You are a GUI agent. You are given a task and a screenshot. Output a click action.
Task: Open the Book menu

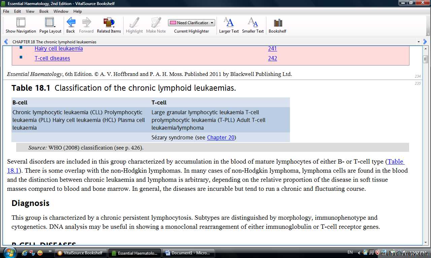(x=44, y=11)
